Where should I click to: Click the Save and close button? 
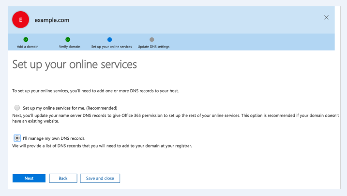tap(100, 178)
